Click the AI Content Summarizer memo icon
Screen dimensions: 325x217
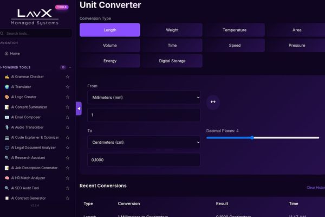coord(7,107)
